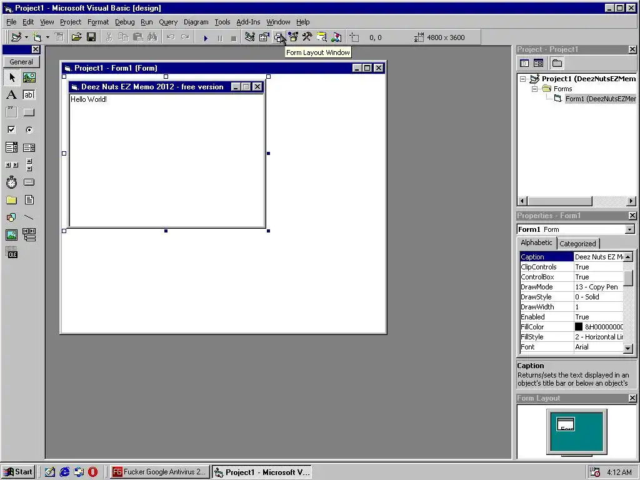Viewport: 640px width, 480px height.
Task: Open Fucker Google Antivirus taskbar button
Action: (x=159, y=472)
